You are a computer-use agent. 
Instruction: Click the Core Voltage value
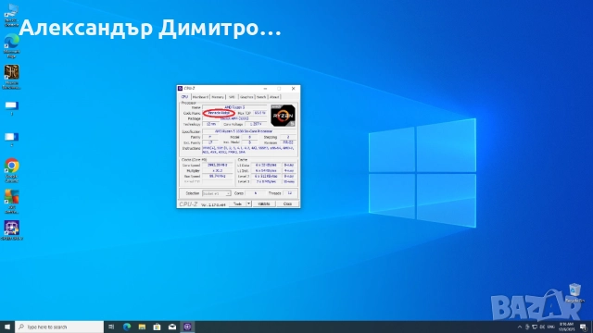click(x=256, y=124)
